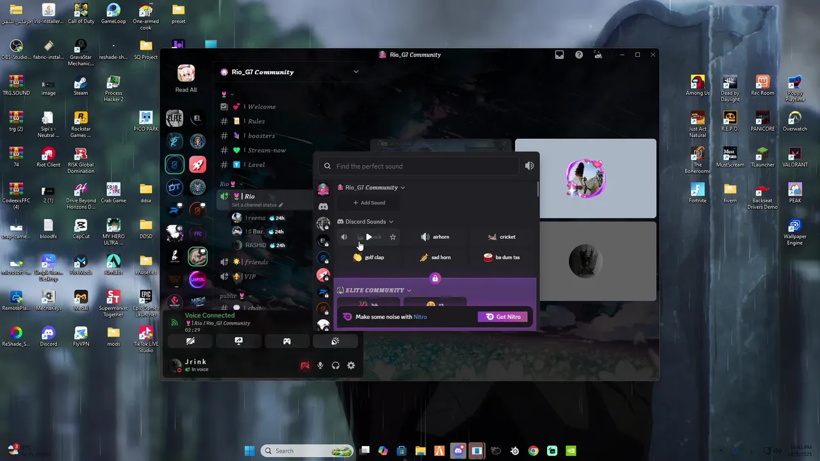The width and height of the screenshot is (820, 461).
Task: Toggle headphones deafen
Action: pos(336,366)
